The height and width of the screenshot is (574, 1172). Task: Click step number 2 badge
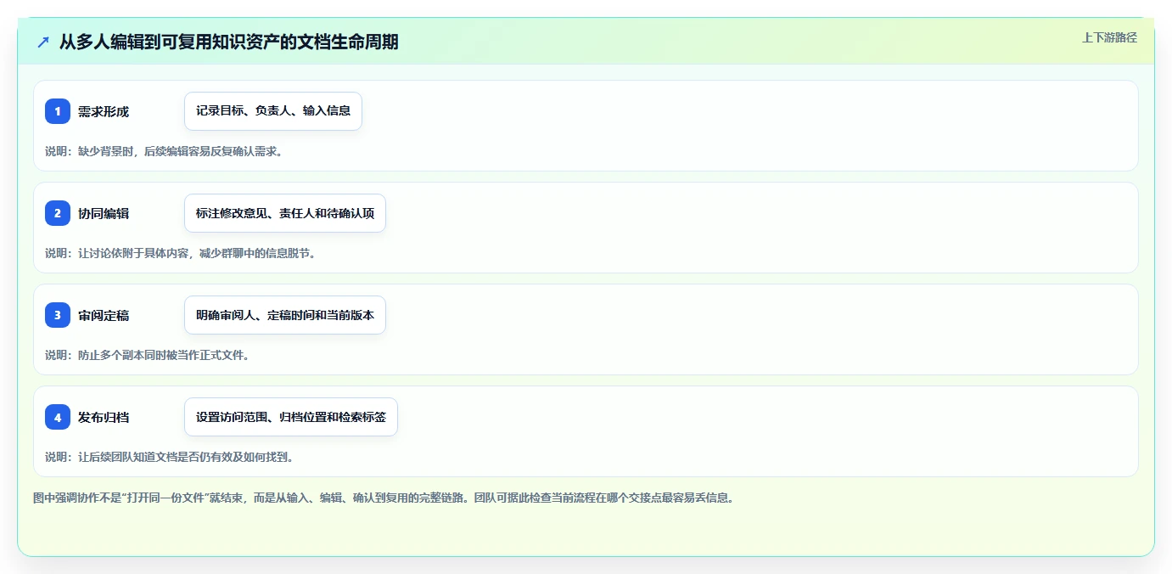tap(58, 213)
